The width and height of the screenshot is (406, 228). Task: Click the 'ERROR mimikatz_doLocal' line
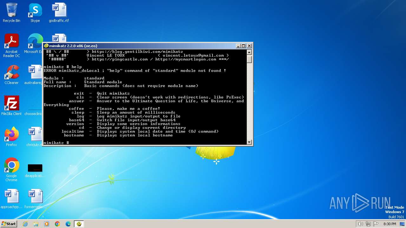pyautogui.click(x=135, y=71)
